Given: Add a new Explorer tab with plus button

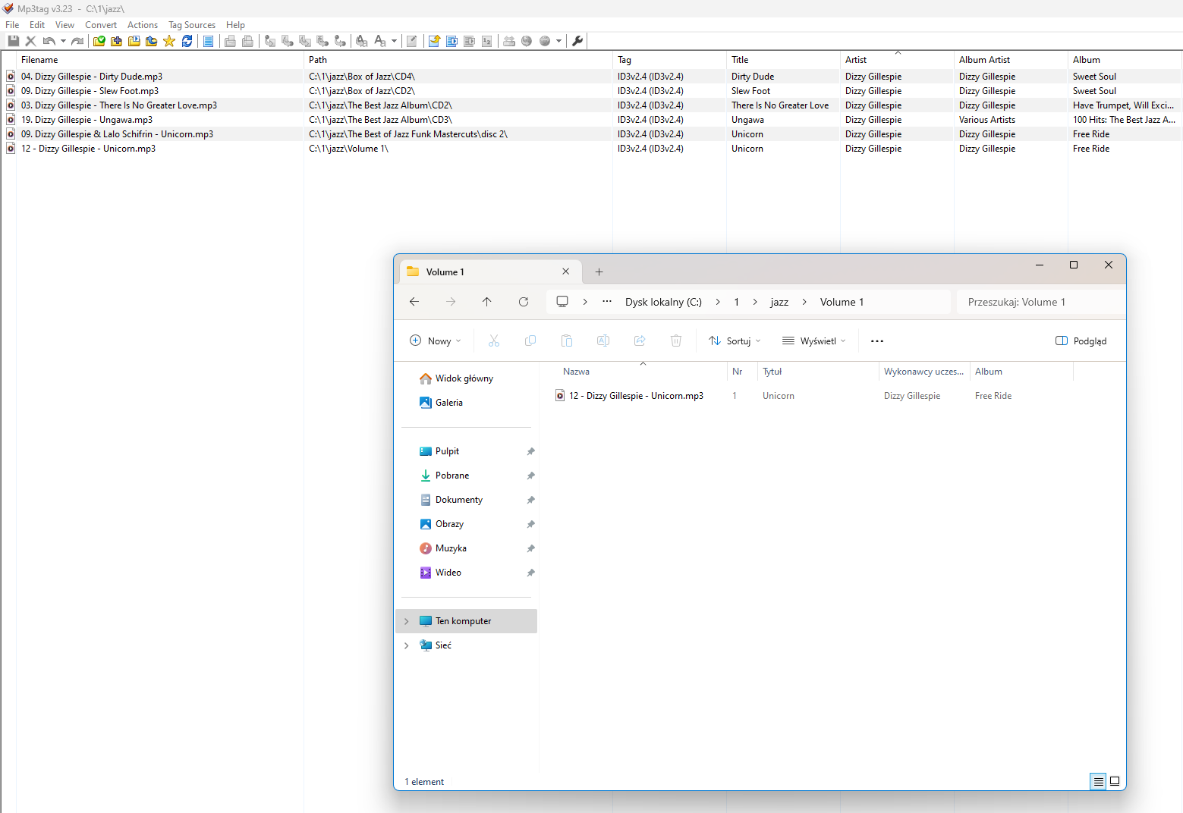Looking at the screenshot, I should click(x=599, y=272).
